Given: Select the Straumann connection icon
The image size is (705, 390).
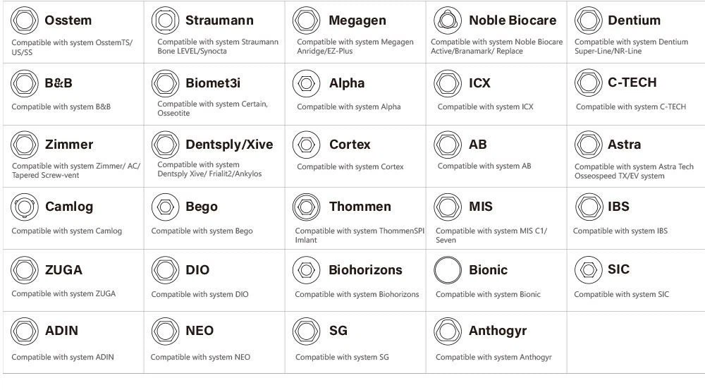Looking at the screenshot, I should coord(165,20).
